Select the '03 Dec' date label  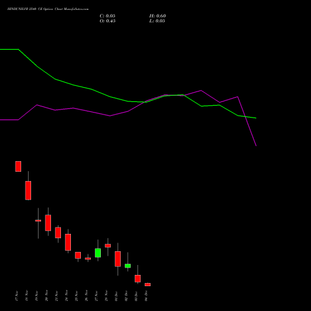pos(136,296)
